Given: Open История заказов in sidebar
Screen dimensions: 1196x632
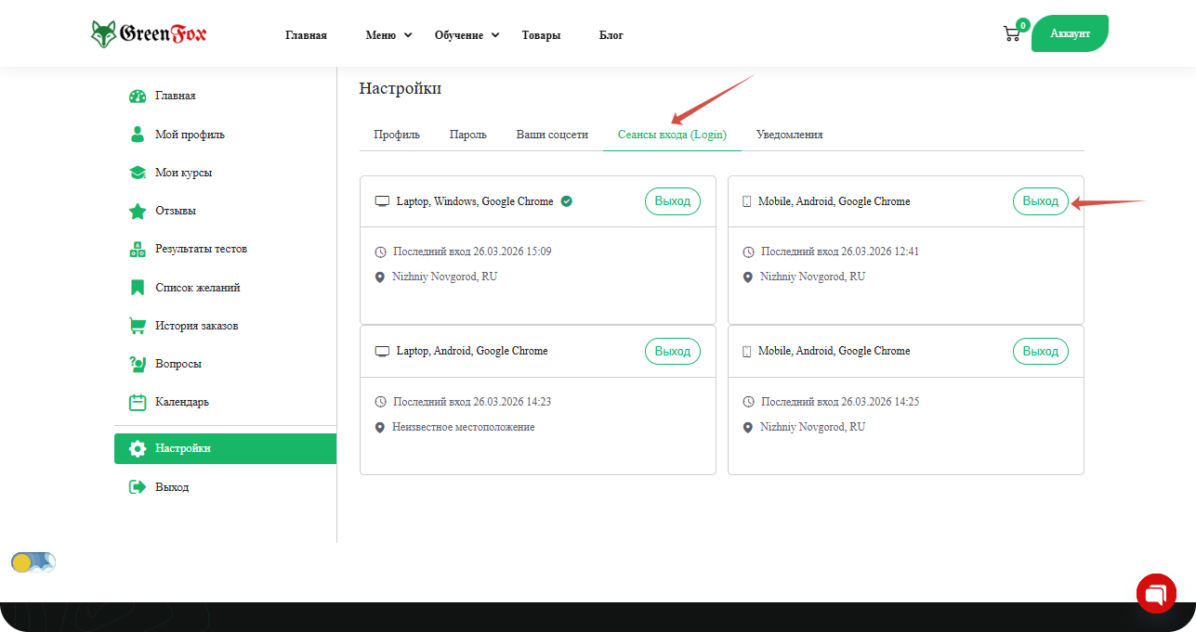Looking at the screenshot, I should (x=196, y=326).
